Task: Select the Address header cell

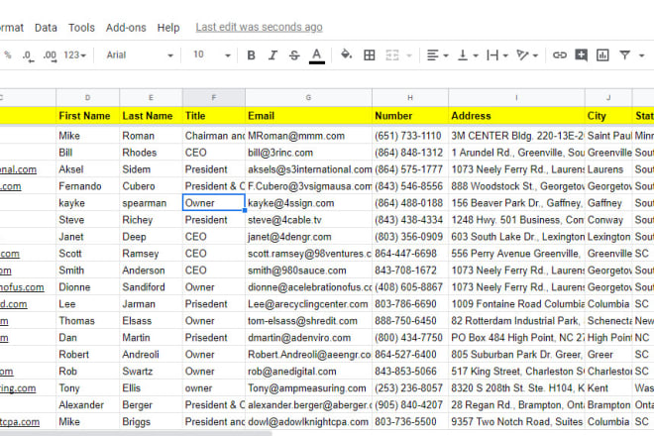Action: [x=516, y=116]
